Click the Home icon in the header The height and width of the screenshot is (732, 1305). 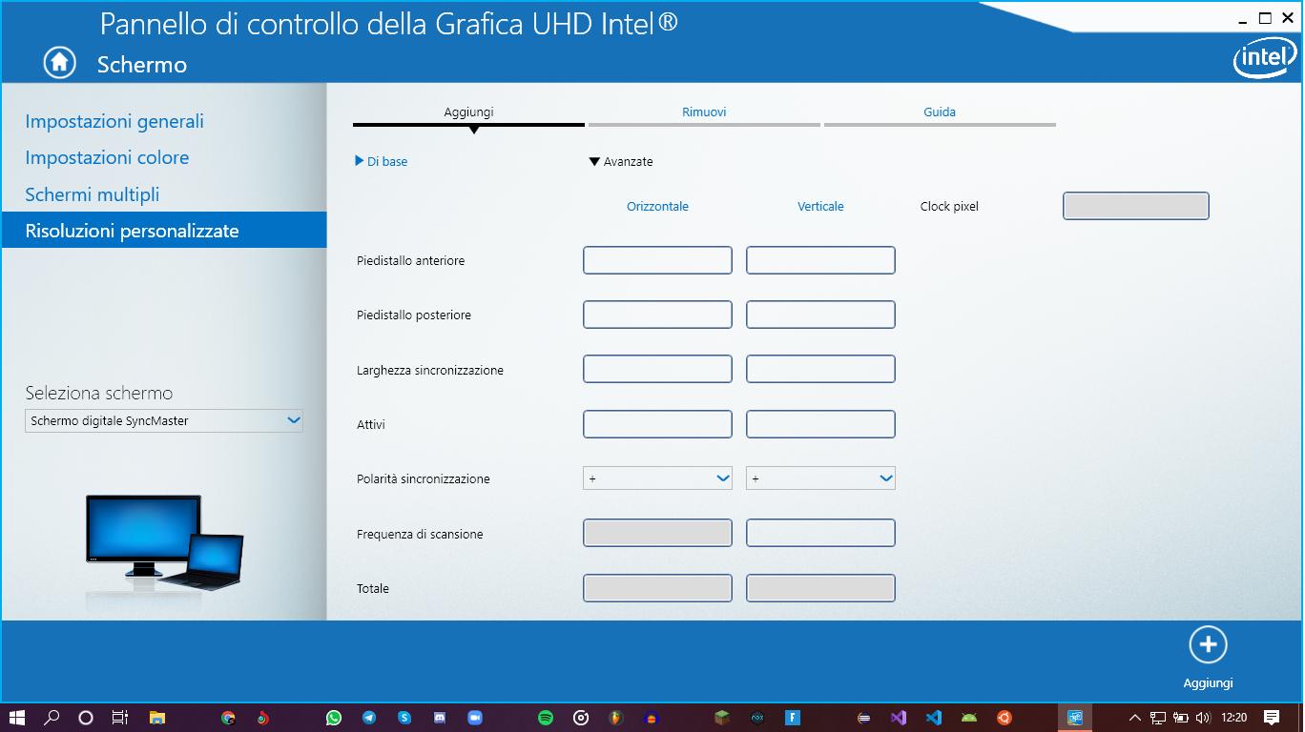[x=59, y=62]
